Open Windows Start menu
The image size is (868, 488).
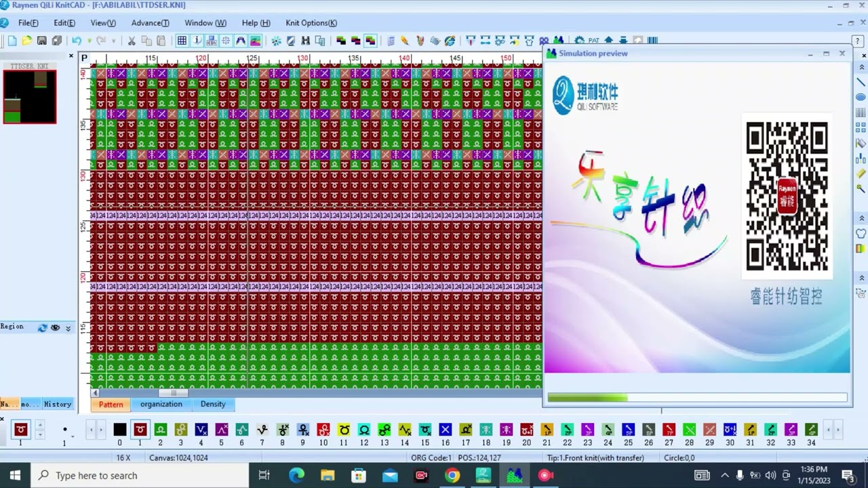pos(15,476)
